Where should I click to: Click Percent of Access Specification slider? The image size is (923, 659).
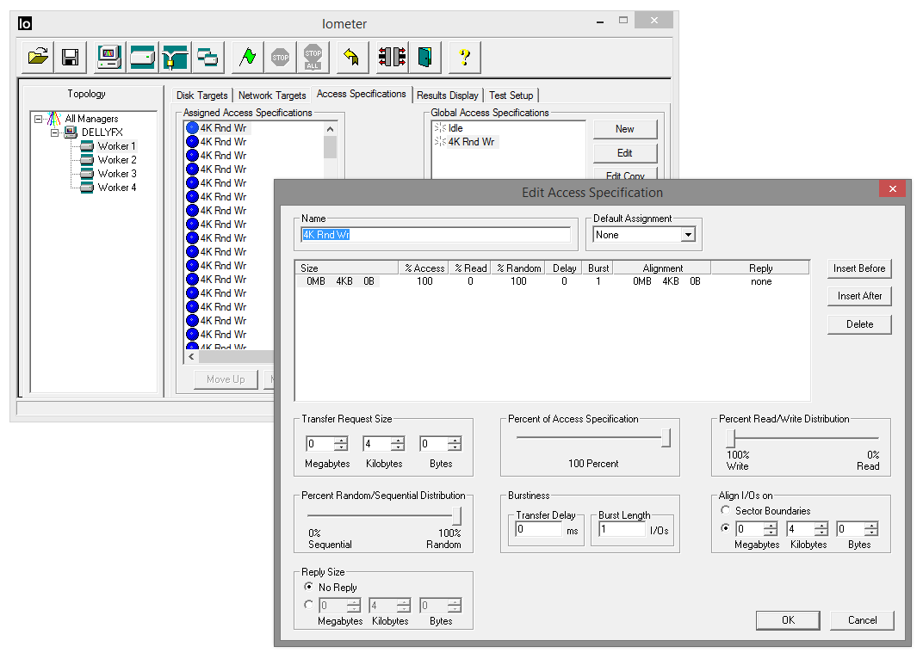(x=666, y=438)
